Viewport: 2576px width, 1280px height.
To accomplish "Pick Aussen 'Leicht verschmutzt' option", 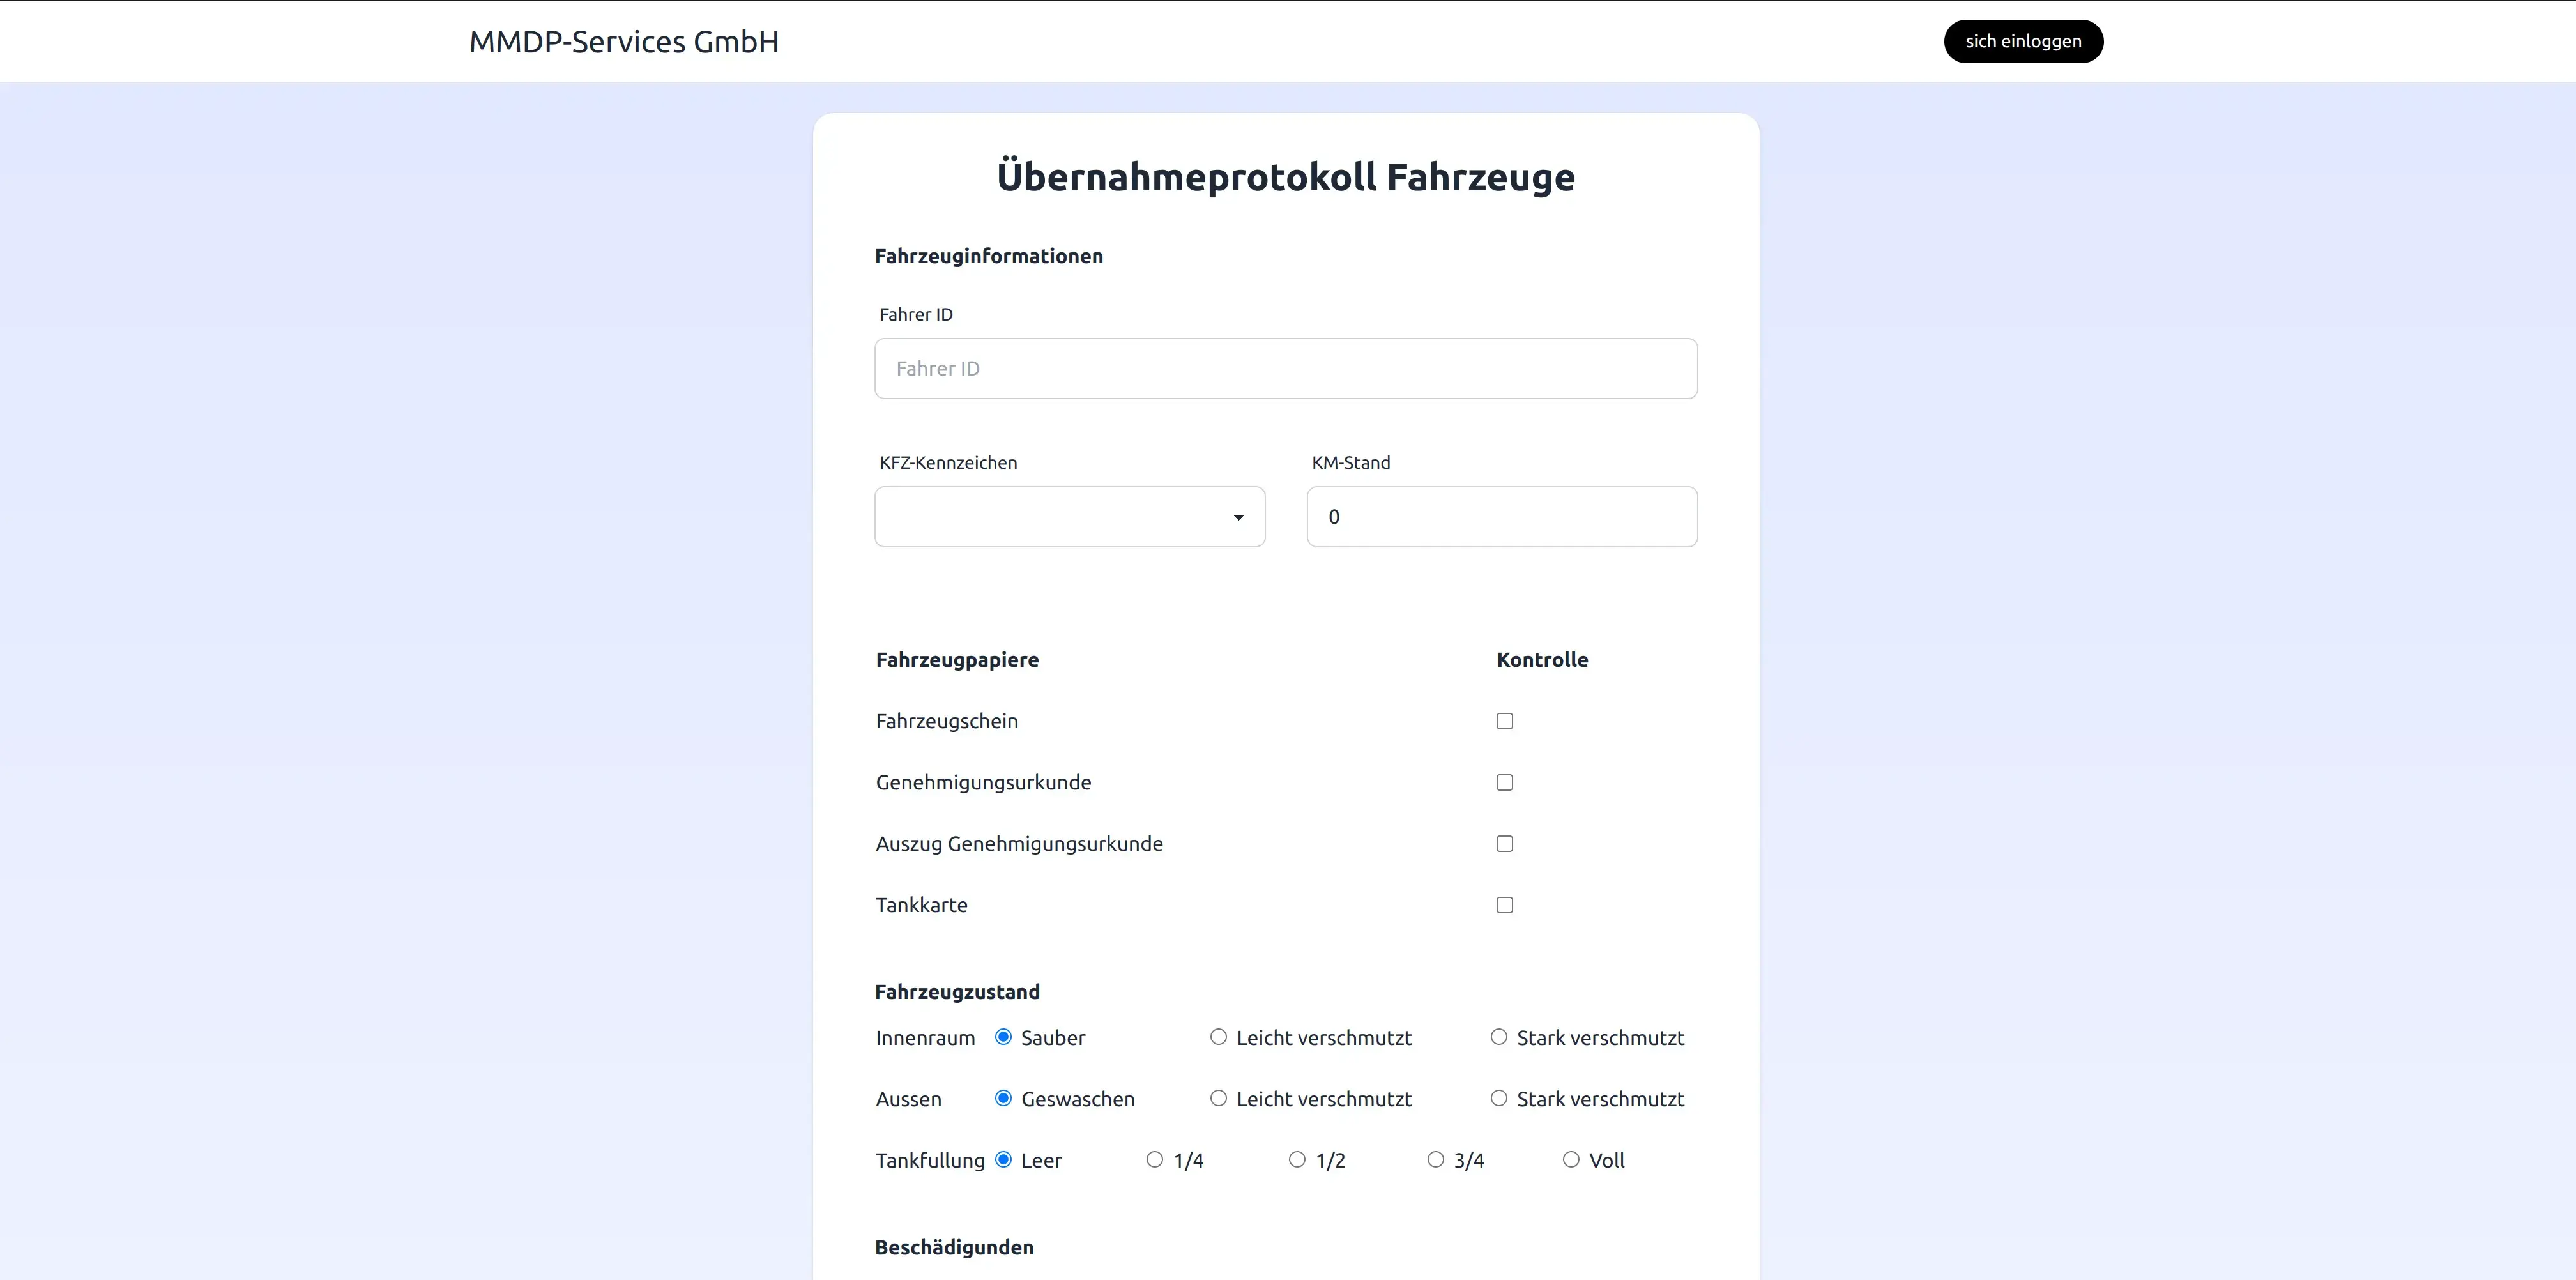I will [x=1218, y=1098].
